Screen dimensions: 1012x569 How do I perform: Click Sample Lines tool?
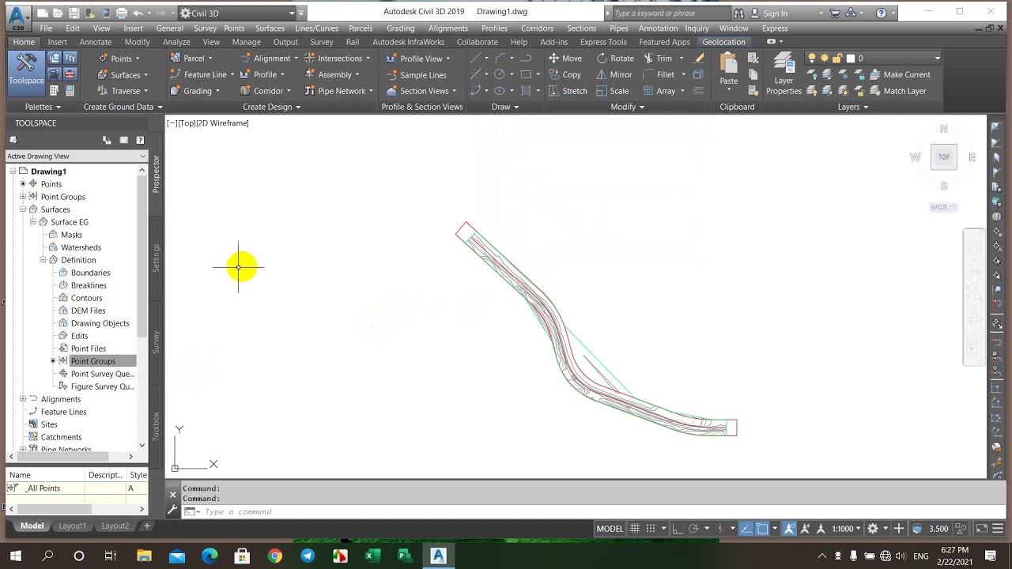tap(416, 74)
